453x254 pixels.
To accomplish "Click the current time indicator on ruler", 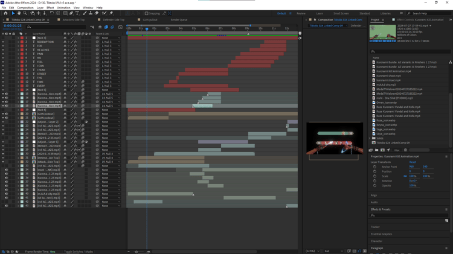I will click(147, 29).
